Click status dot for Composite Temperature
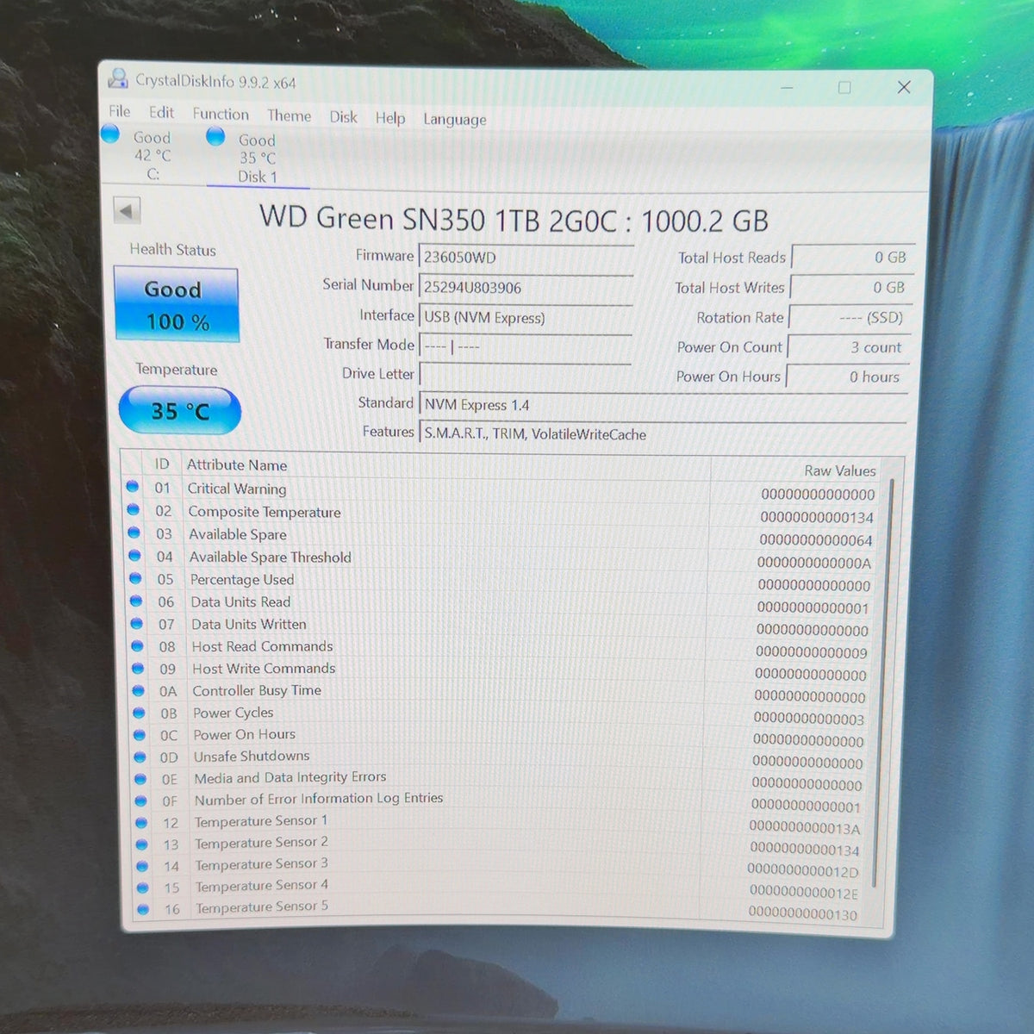1034x1034 pixels. pyautogui.click(x=133, y=509)
